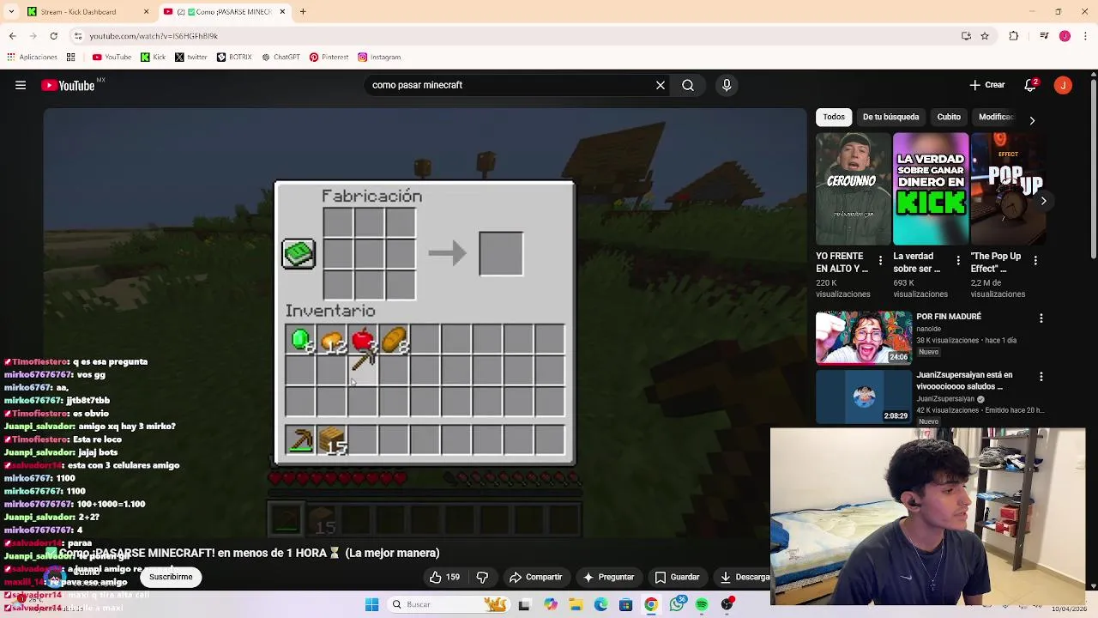This screenshot has width=1098, height=618.
Task: Open the JuaniZsupersaiyan saludos video title
Action: coord(964,380)
